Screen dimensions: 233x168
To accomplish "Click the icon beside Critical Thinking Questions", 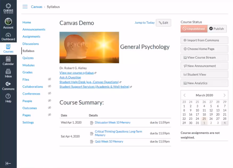I will click(92, 134).
